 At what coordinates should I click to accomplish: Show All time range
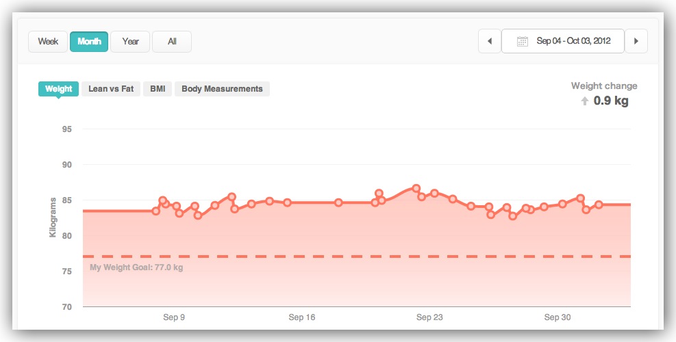click(172, 42)
